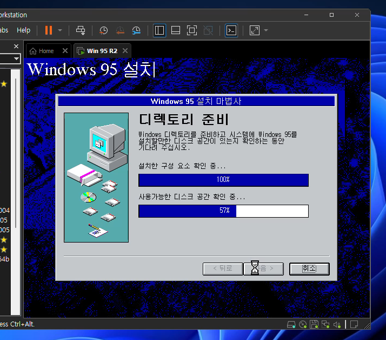Image resolution: width=386 pixels, height=340 pixels.
Task: Maximize the Workstation window
Action: pos(331,15)
